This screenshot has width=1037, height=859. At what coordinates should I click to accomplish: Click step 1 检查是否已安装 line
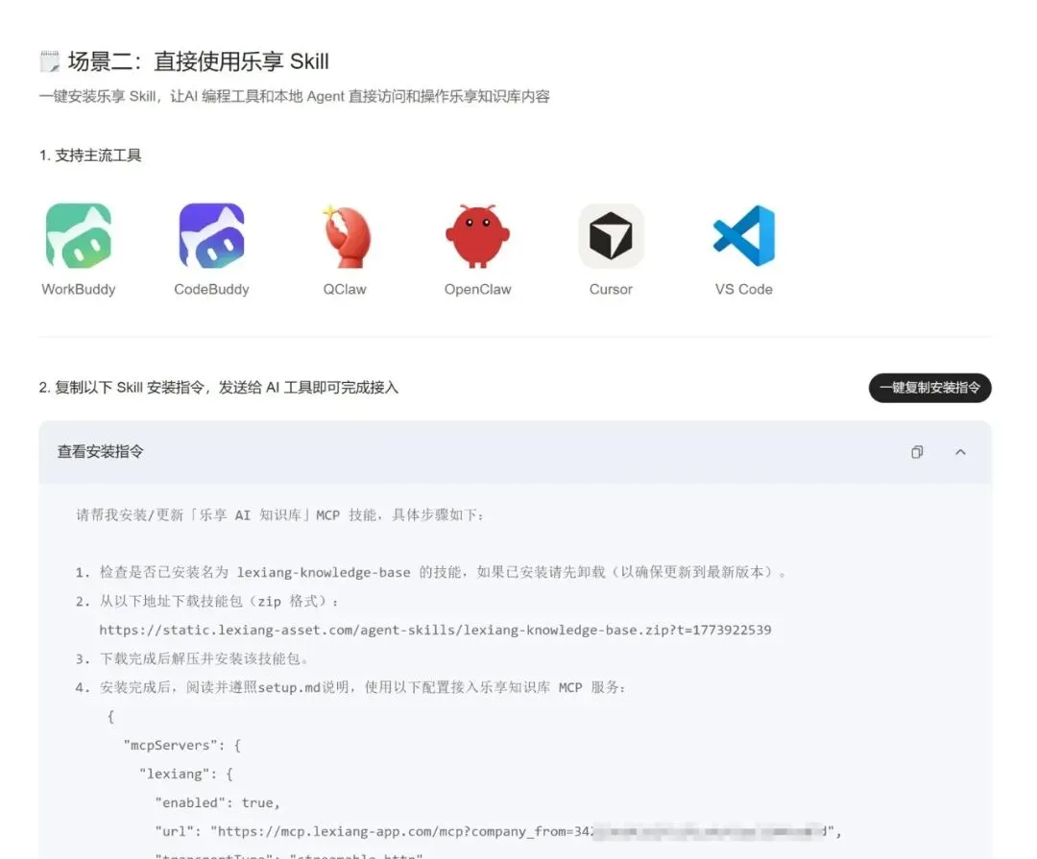coord(431,572)
